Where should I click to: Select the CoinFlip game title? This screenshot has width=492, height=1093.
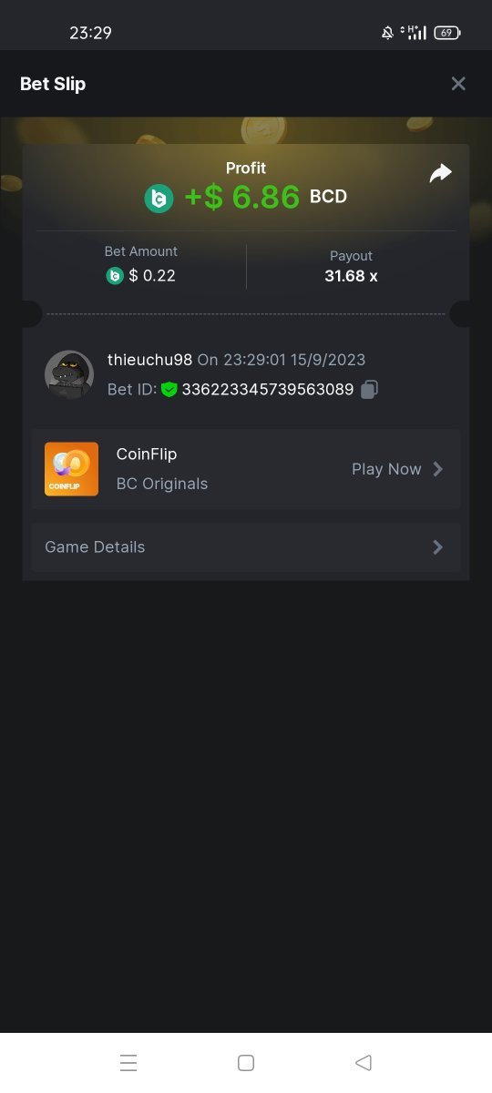point(147,454)
